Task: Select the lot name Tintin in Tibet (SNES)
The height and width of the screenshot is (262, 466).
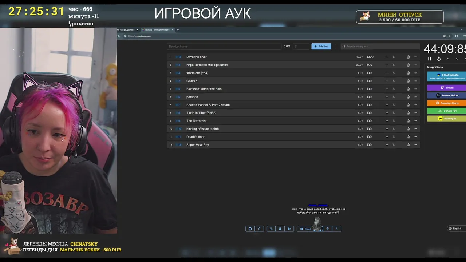Action: 201,113
